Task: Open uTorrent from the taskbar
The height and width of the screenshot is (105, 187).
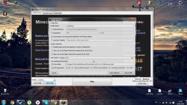Action: tap(29, 102)
